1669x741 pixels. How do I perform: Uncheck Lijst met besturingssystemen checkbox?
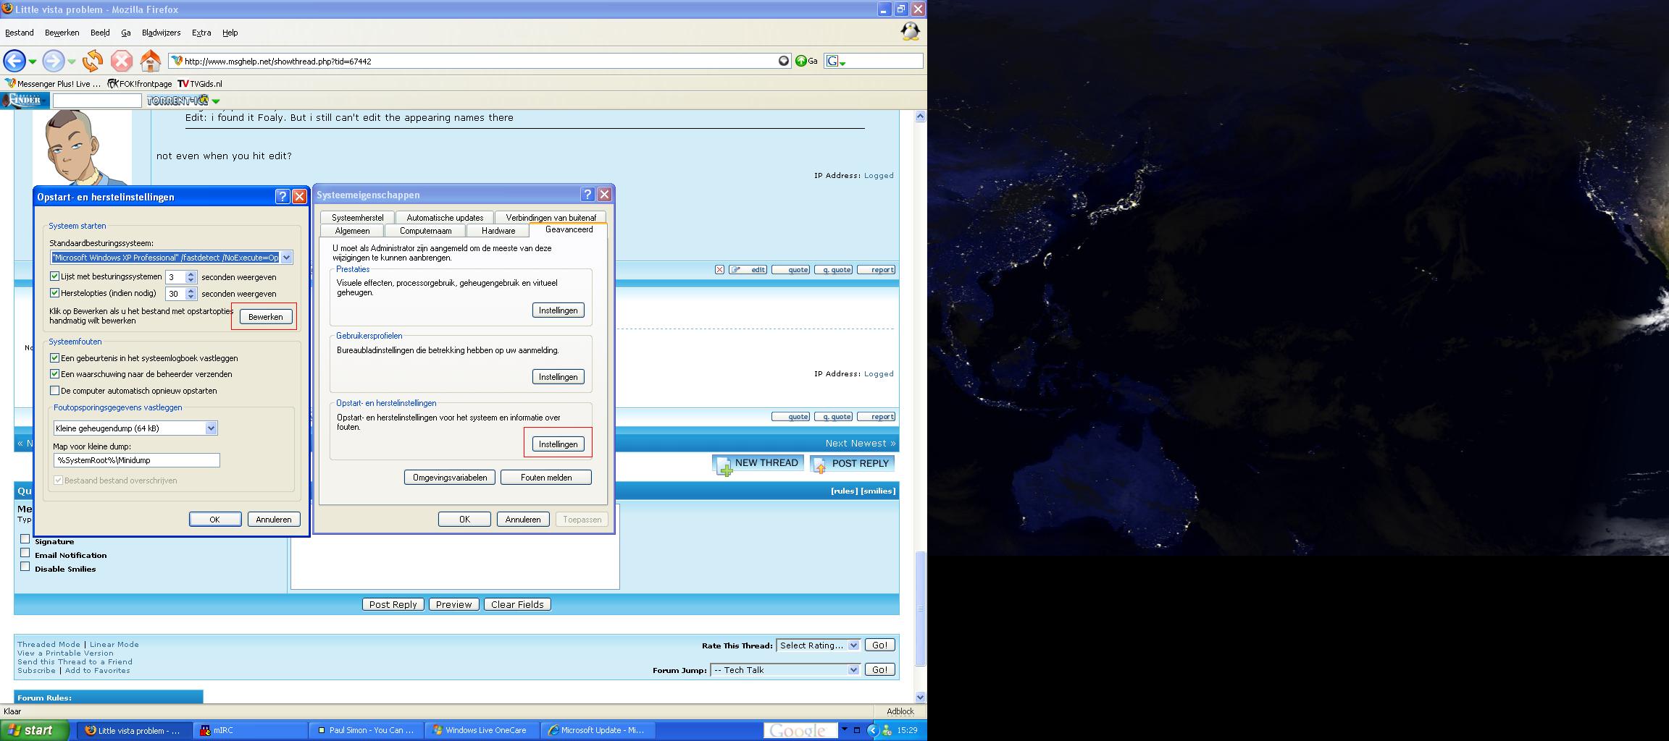54,276
